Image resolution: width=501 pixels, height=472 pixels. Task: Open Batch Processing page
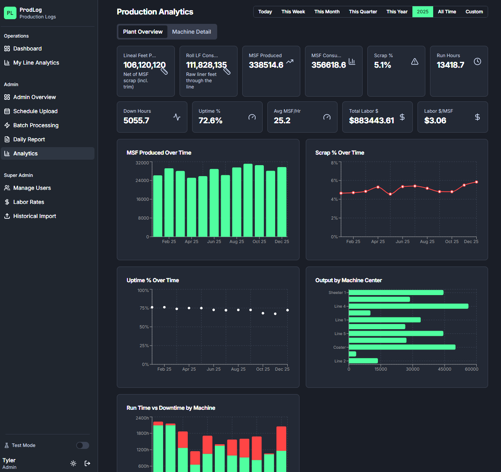(47, 125)
